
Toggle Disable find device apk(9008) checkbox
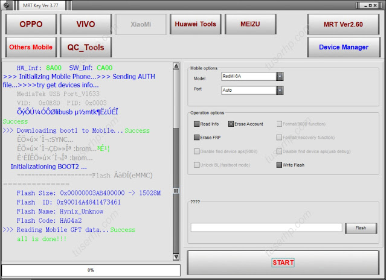tap(196, 151)
